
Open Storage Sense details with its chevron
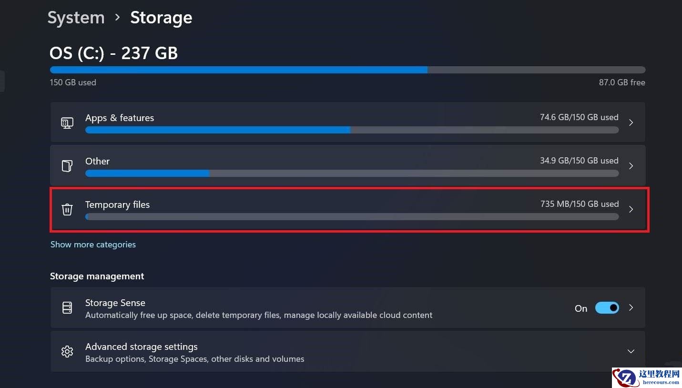coord(631,308)
